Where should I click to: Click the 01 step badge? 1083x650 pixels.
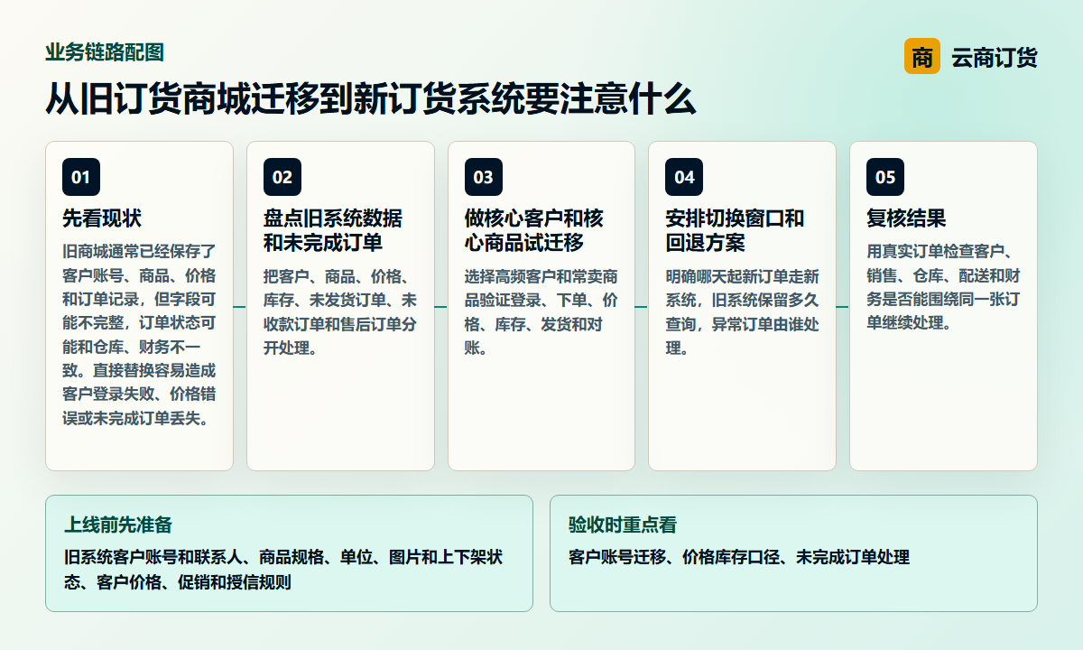(81, 177)
